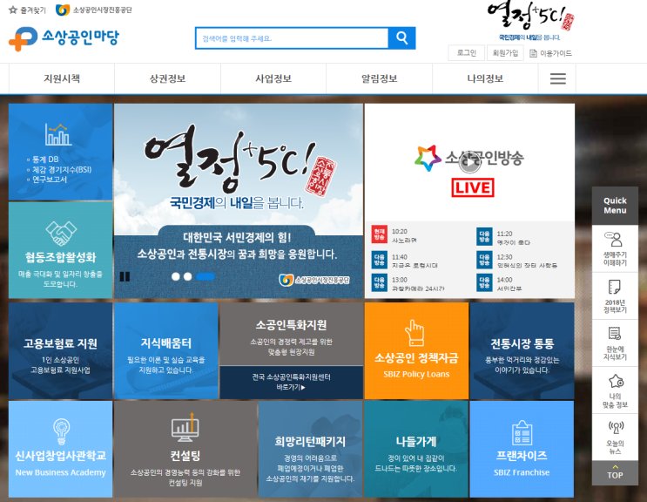Click the 회원가입 button

tap(505, 53)
